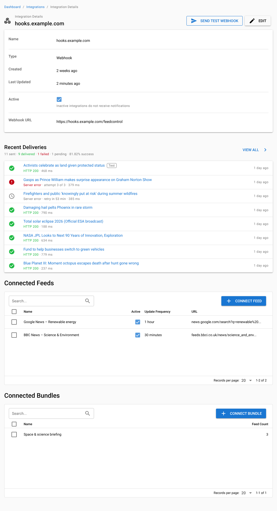Click the paper plane send icon

194,21
